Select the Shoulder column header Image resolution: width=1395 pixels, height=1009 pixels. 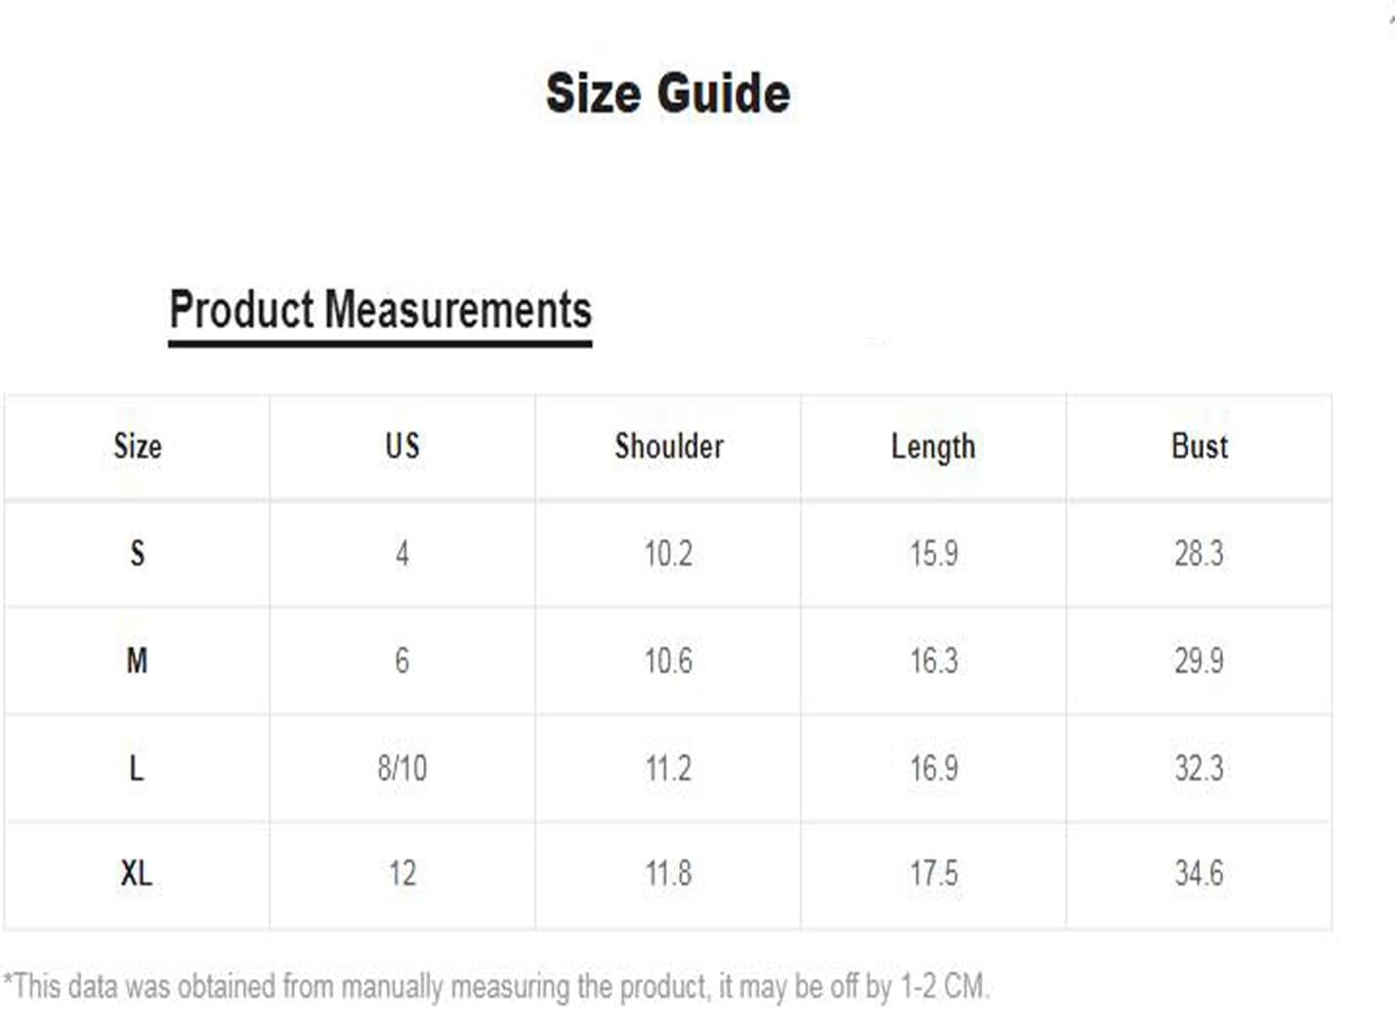pyautogui.click(x=669, y=446)
